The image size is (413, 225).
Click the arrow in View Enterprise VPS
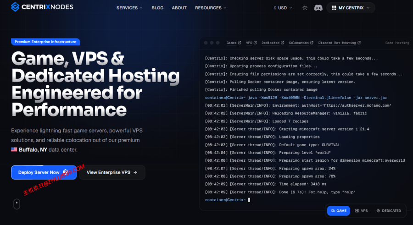click(x=135, y=172)
